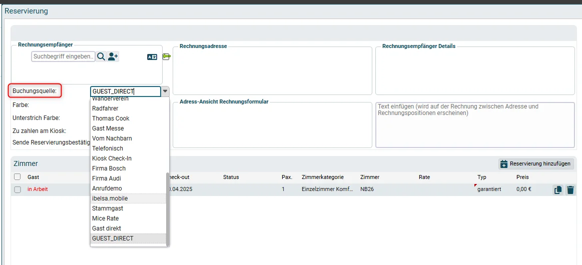Select Gast direkt option
The image size is (582, 265).
(x=128, y=228)
